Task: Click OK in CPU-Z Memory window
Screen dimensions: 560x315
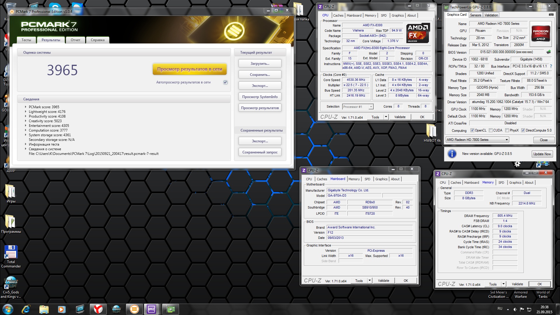Action: coord(540,284)
